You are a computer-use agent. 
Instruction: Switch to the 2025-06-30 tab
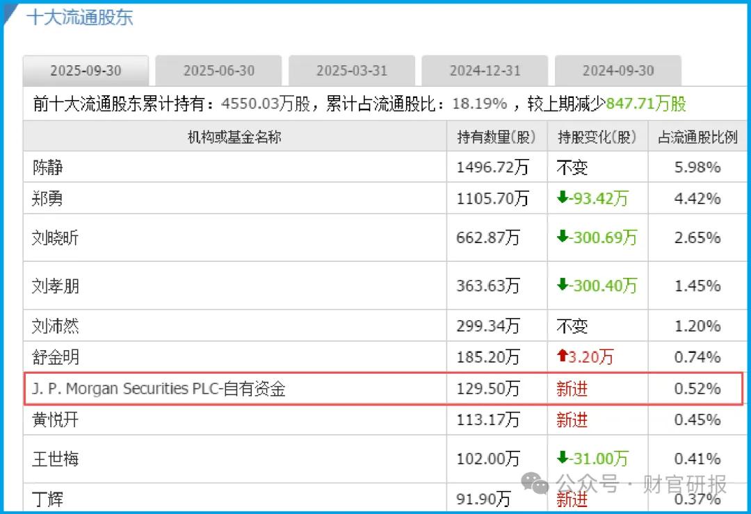(218, 71)
